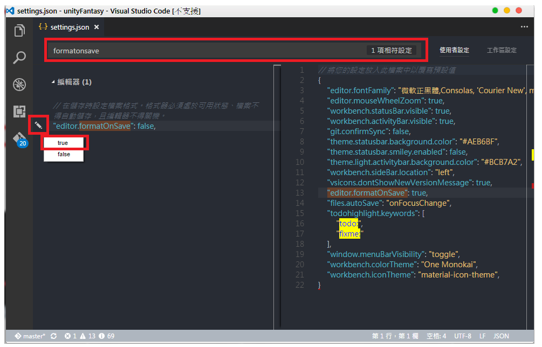The height and width of the screenshot is (347, 542).
Task: Click the highlighted "todo:" keyword
Action: pos(349,224)
